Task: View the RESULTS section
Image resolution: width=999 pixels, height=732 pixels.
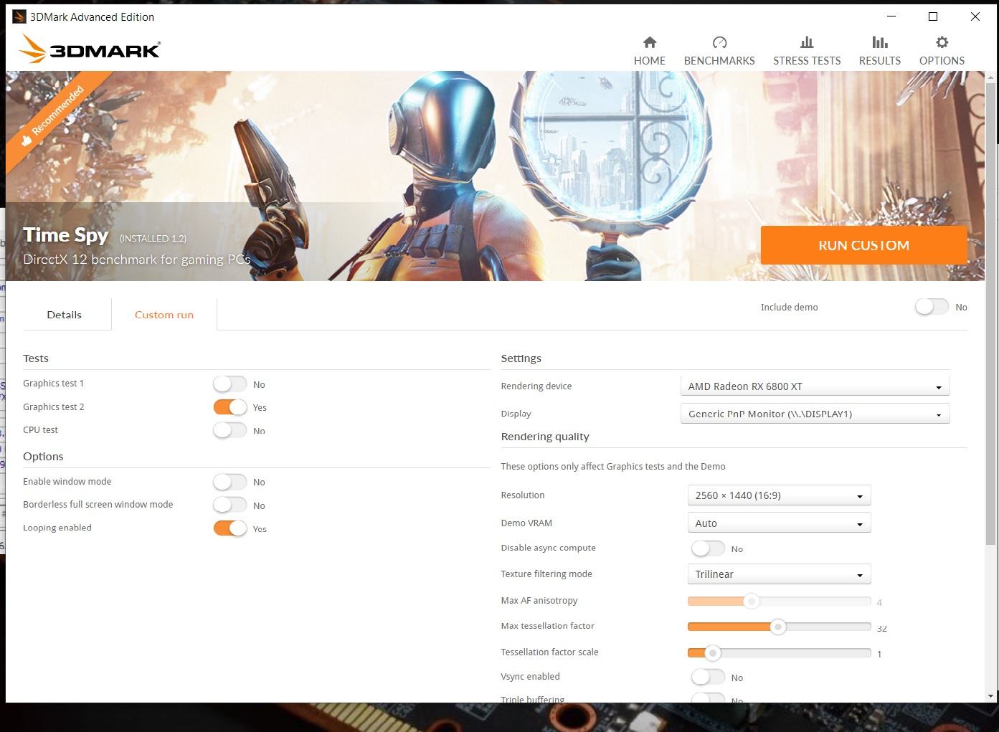Action: (x=879, y=51)
